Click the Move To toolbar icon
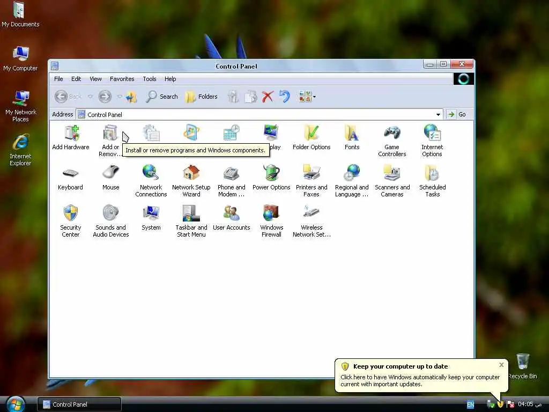The image size is (549, 412). point(233,97)
